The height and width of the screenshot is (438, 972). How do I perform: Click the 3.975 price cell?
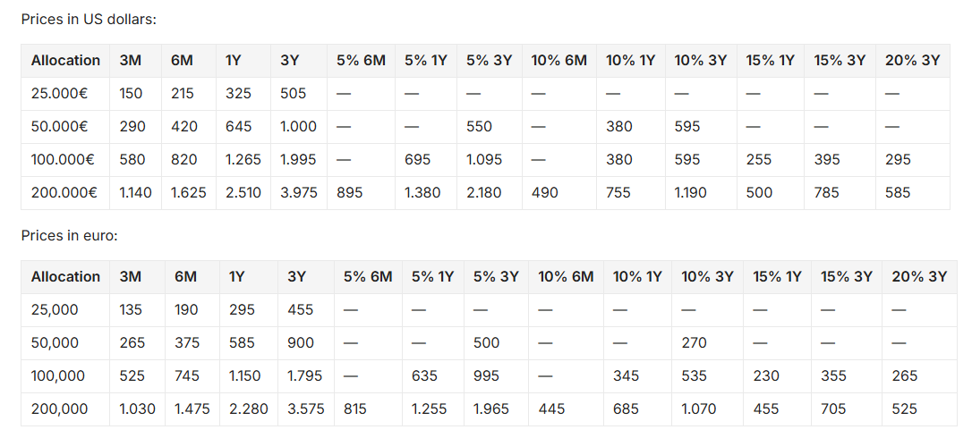pos(298,192)
